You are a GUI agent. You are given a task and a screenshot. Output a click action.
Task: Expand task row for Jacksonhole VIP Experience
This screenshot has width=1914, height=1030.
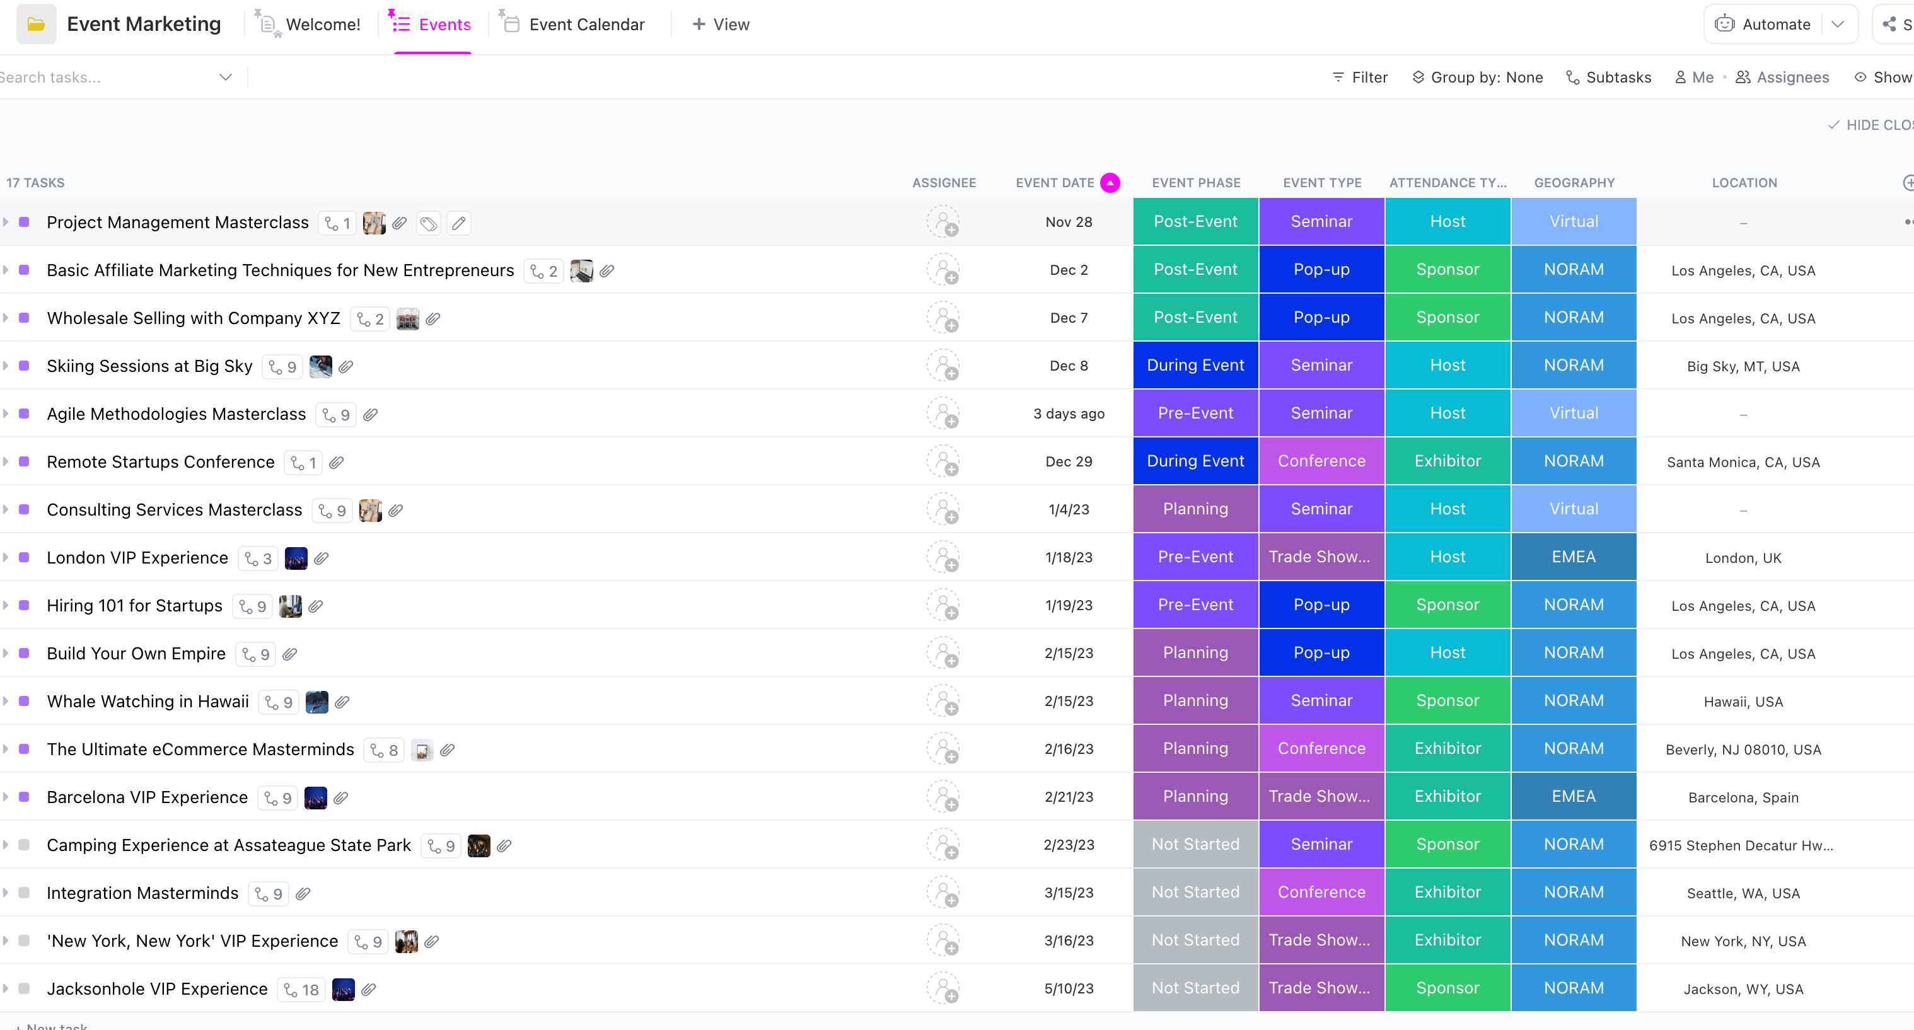[x=10, y=990]
